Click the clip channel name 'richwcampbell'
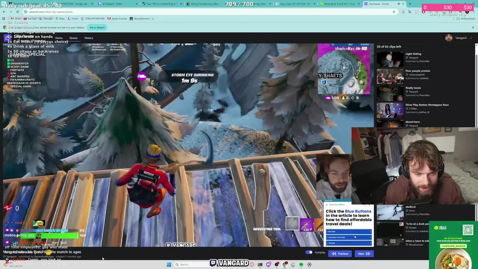 tap(418, 75)
